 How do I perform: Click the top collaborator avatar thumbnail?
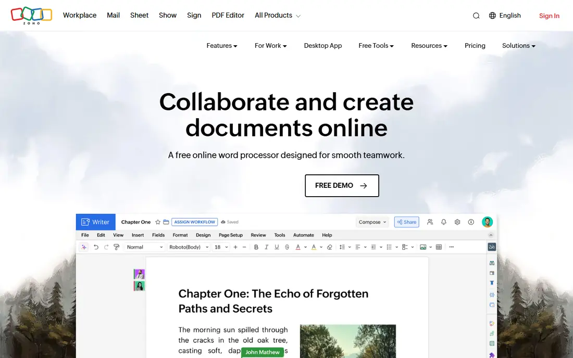point(139,274)
